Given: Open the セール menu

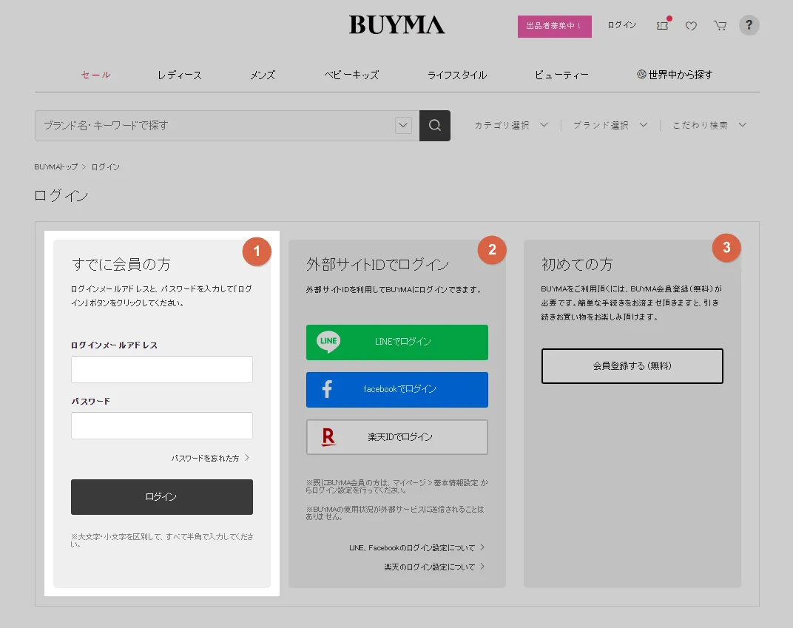Looking at the screenshot, I should tap(95, 75).
